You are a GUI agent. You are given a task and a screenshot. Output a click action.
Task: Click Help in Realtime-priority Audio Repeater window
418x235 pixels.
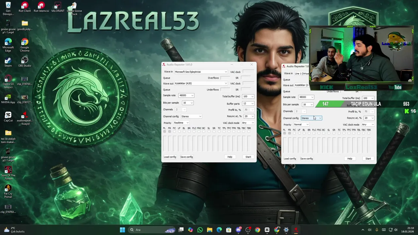pyautogui.click(x=230, y=157)
